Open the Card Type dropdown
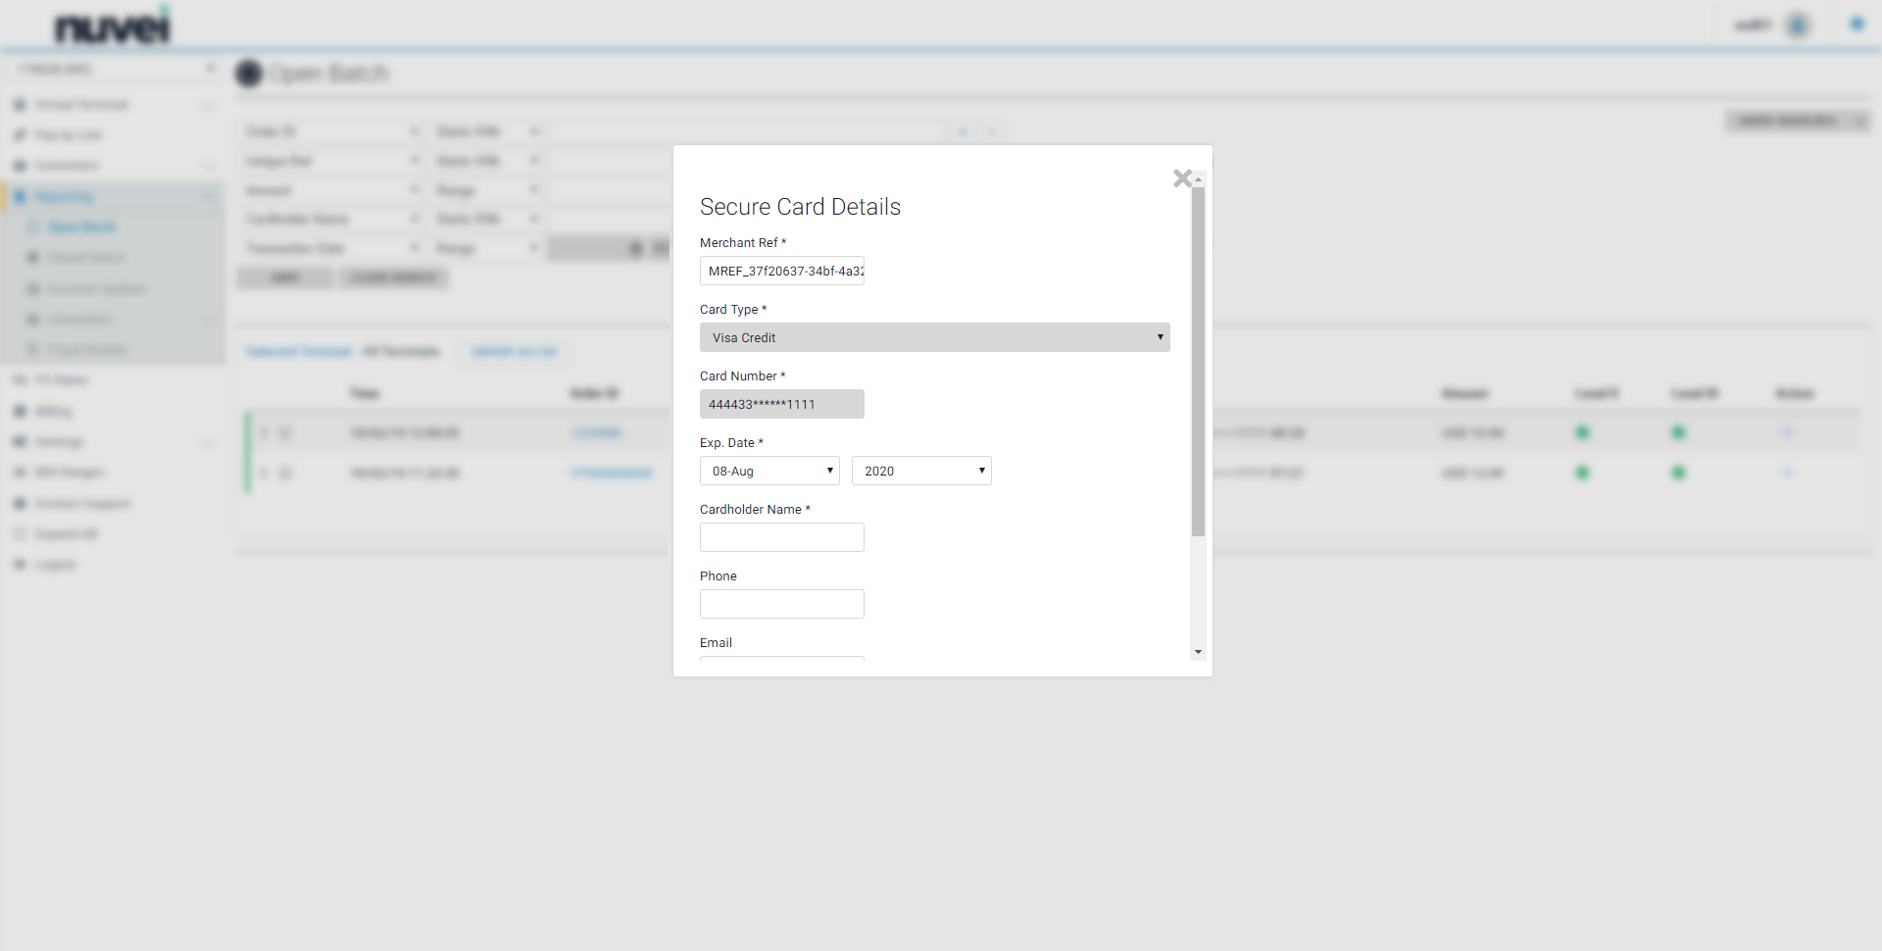The height and width of the screenshot is (951, 1882). click(x=934, y=337)
